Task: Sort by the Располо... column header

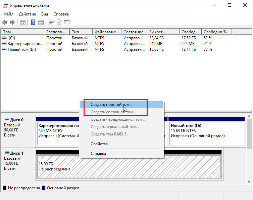Action: click(x=57, y=32)
